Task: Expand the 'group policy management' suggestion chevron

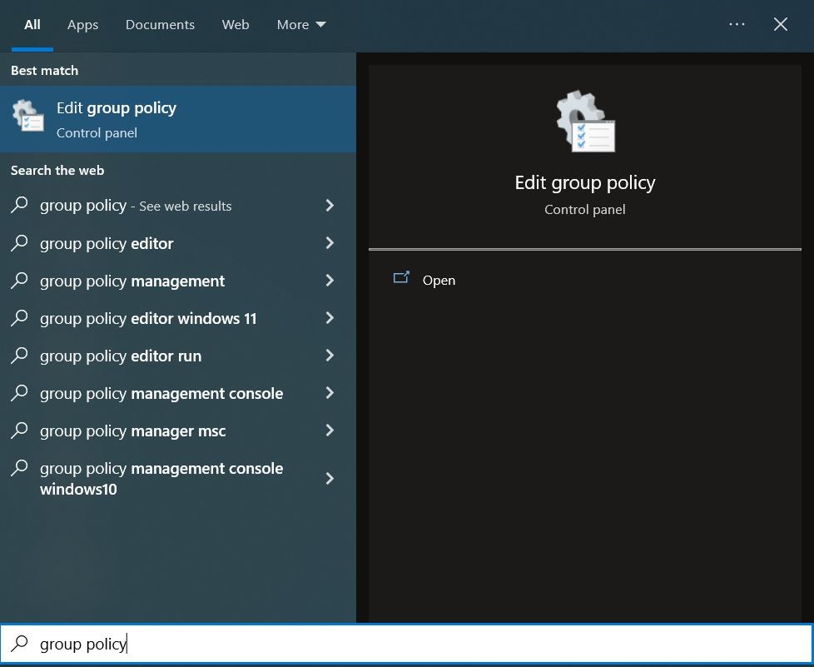Action: pyautogui.click(x=330, y=281)
